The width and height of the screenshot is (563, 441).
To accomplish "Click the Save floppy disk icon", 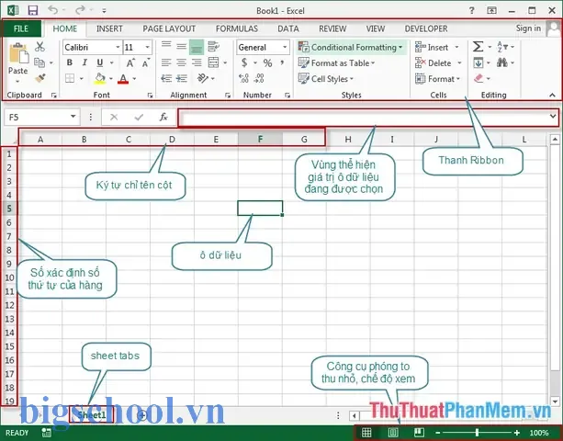I will pos(33,10).
